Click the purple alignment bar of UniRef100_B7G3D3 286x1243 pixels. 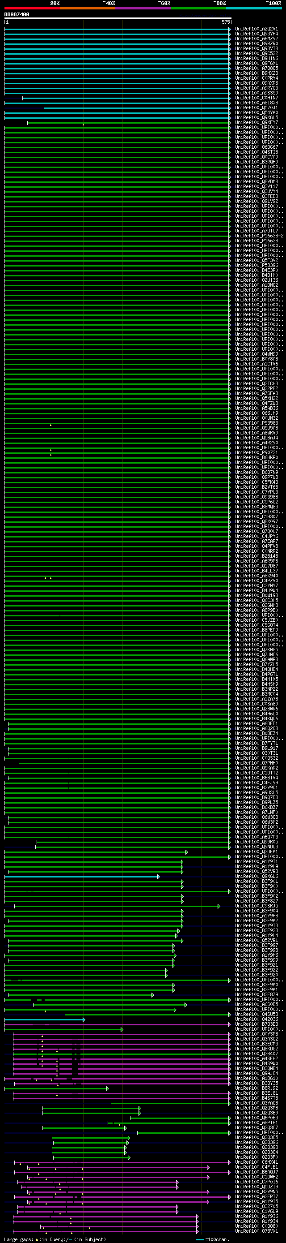pyautogui.click(x=118, y=1024)
